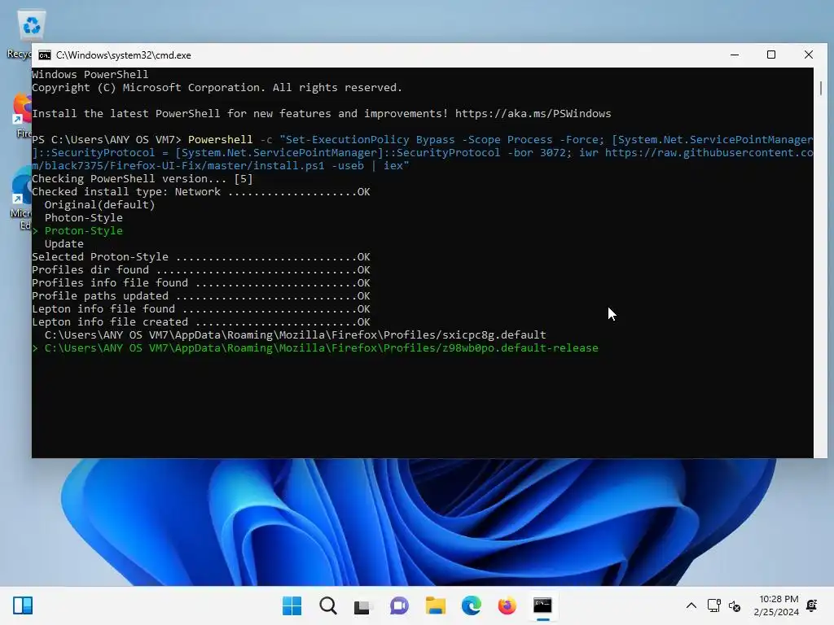834x625 pixels.
Task: Close the cmd.exe window
Action: pos(809,55)
